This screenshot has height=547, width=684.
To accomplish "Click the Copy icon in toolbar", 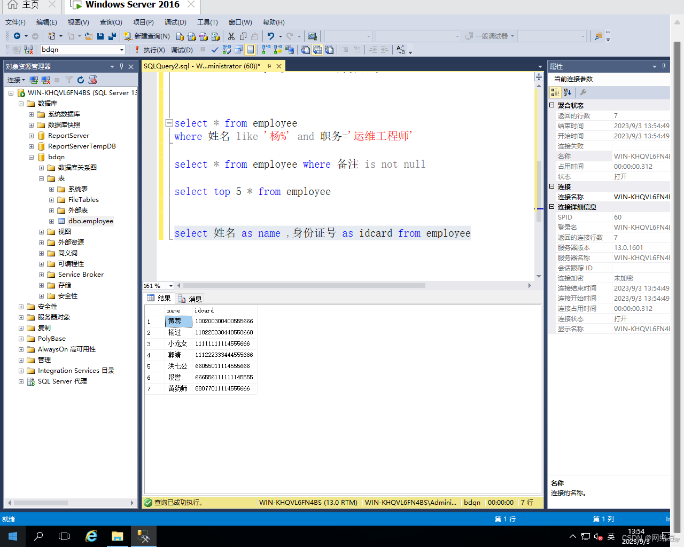I will pyautogui.click(x=243, y=36).
